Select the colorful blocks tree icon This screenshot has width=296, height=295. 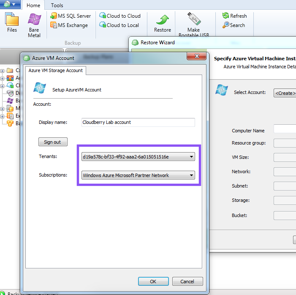coord(10,78)
